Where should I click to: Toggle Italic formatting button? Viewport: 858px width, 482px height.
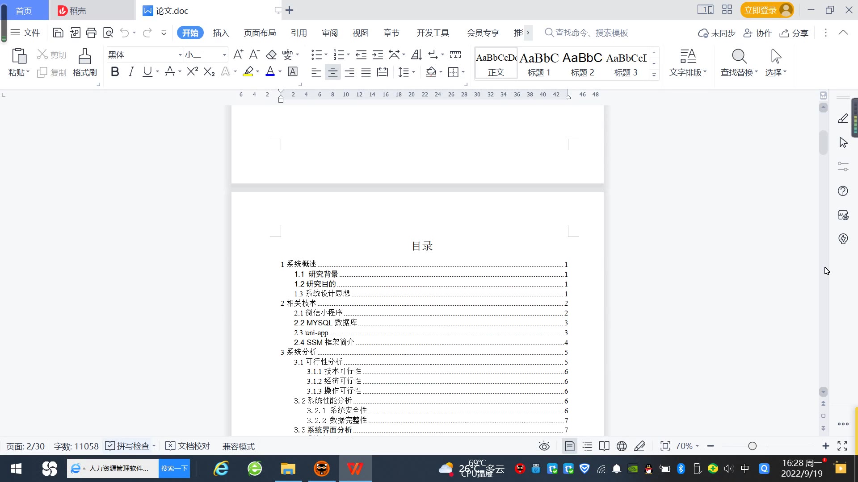click(x=131, y=72)
